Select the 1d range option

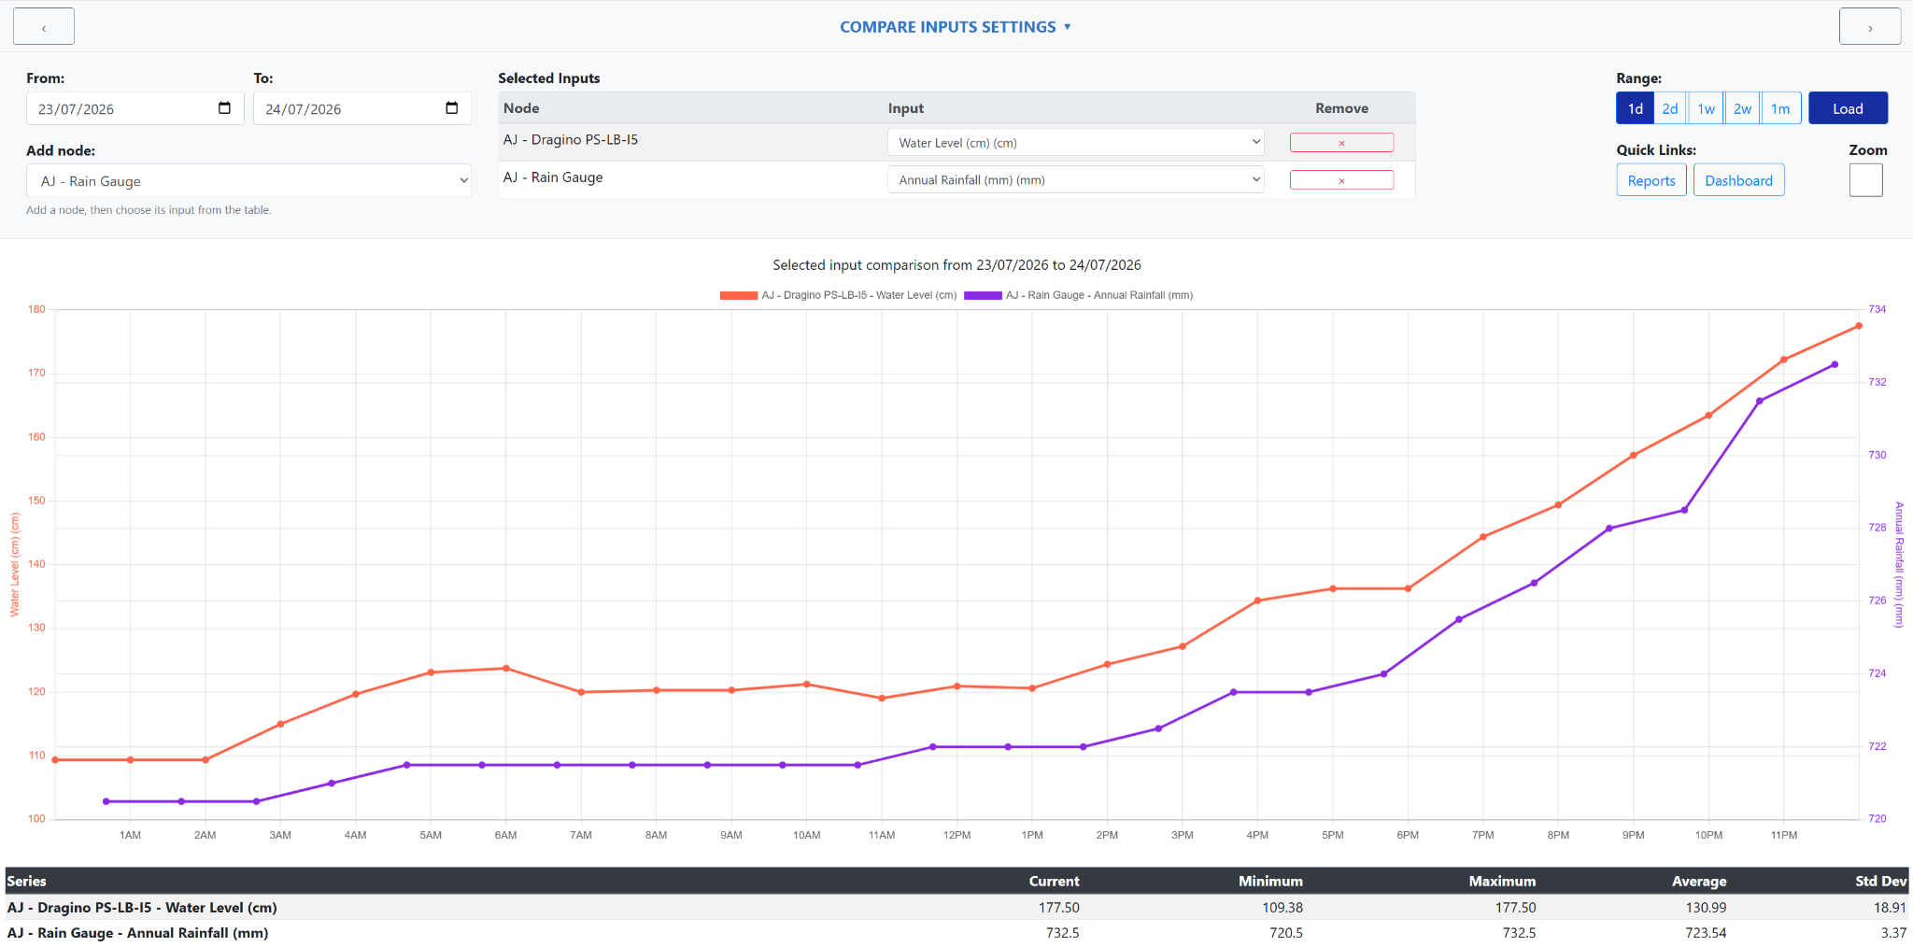coord(1635,108)
